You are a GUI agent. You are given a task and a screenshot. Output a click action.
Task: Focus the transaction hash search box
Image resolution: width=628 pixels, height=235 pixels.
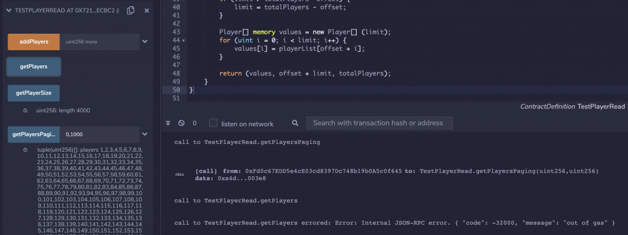(379, 123)
